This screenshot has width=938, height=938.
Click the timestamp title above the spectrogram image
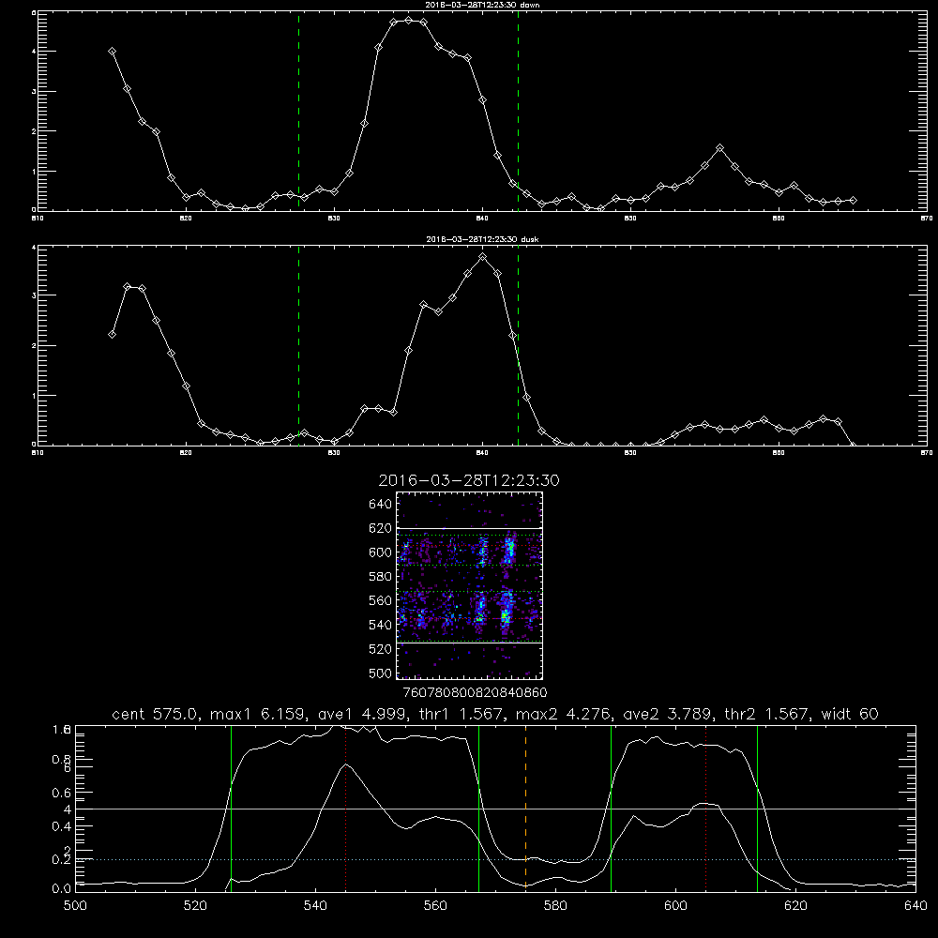tap(469, 480)
